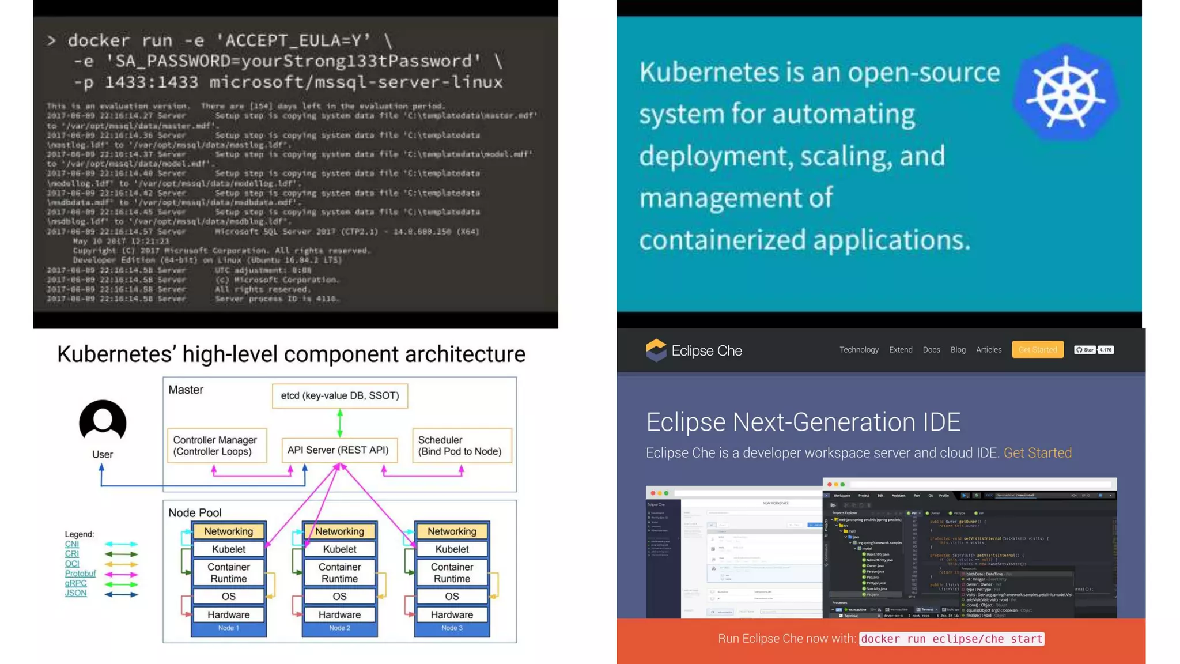1180x664 pixels.
Task: Click the GitHub Star button
Action: (x=1084, y=350)
